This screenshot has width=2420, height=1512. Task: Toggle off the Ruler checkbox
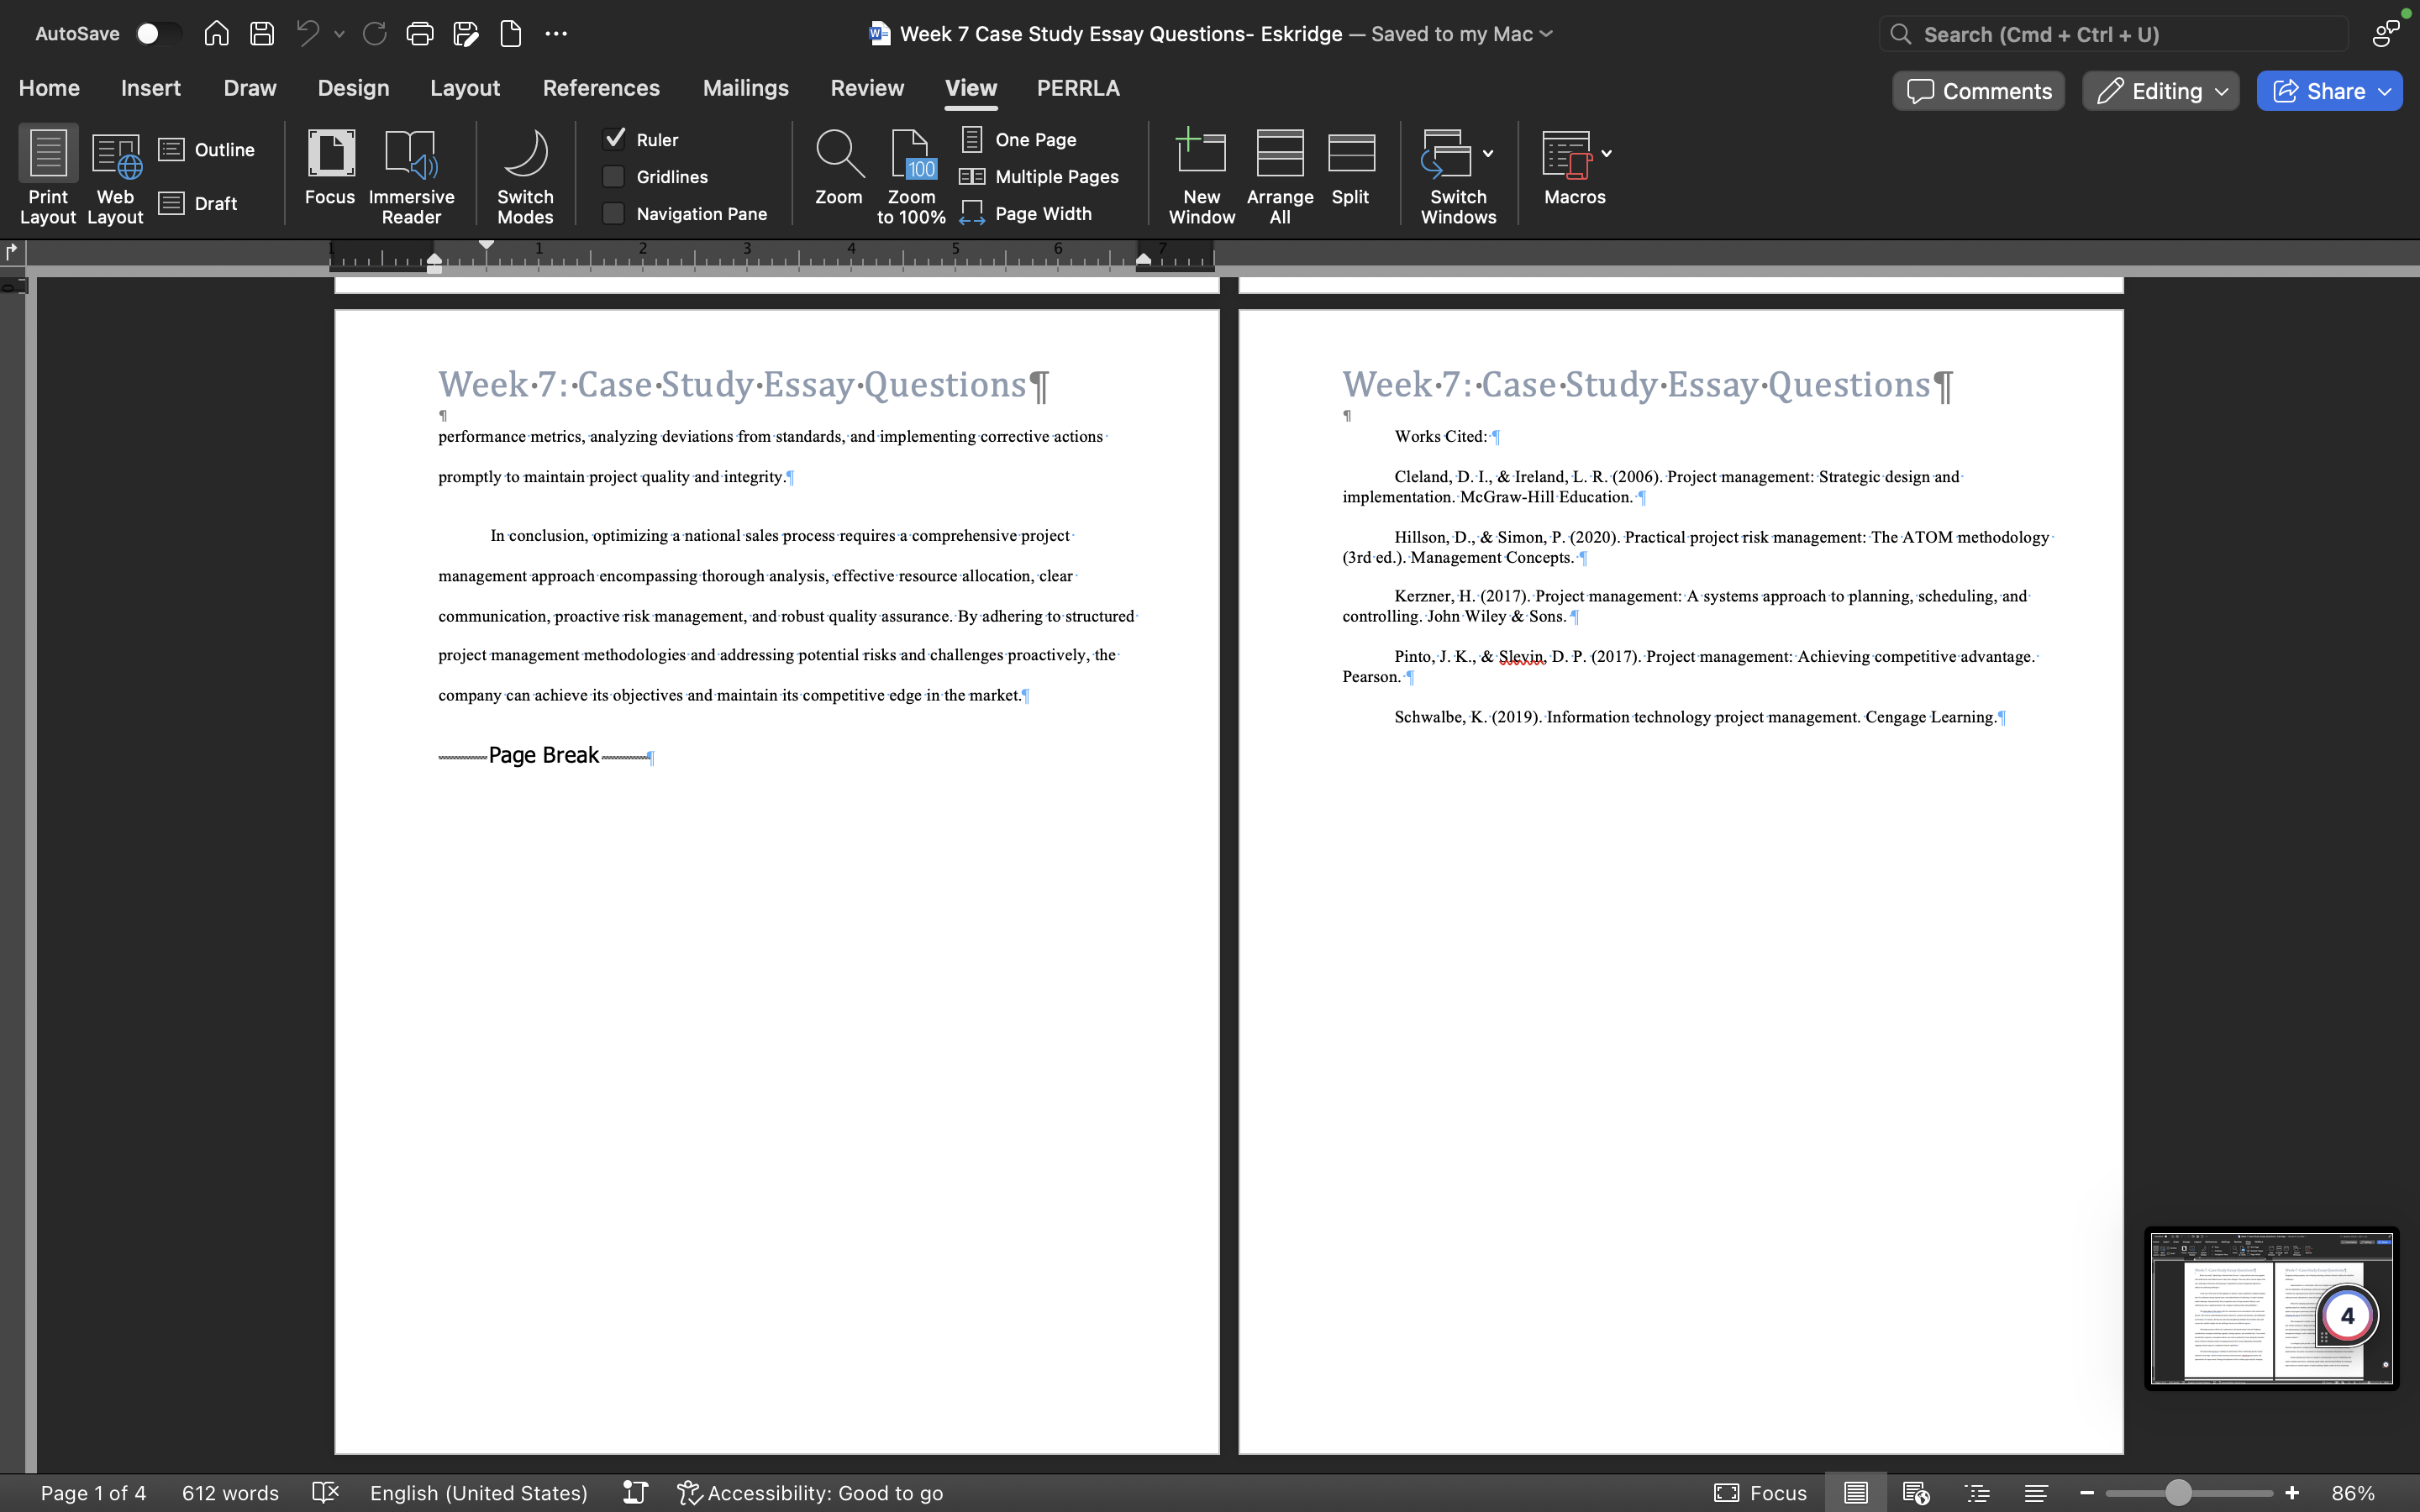pyautogui.click(x=614, y=139)
